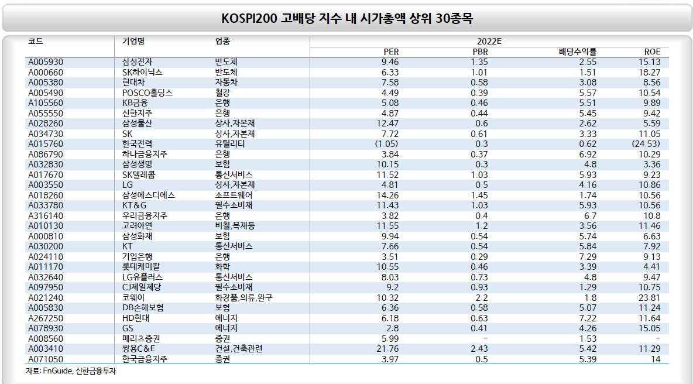Select the '배당수익률' column header
Screen dimensions: 693x384
pyautogui.click(x=578, y=52)
